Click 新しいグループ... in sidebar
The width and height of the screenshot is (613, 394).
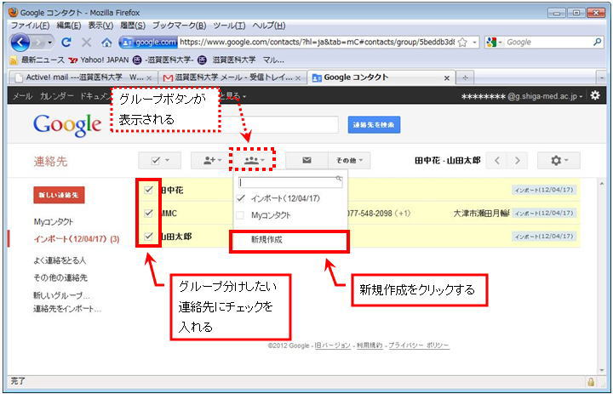coord(62,295)
